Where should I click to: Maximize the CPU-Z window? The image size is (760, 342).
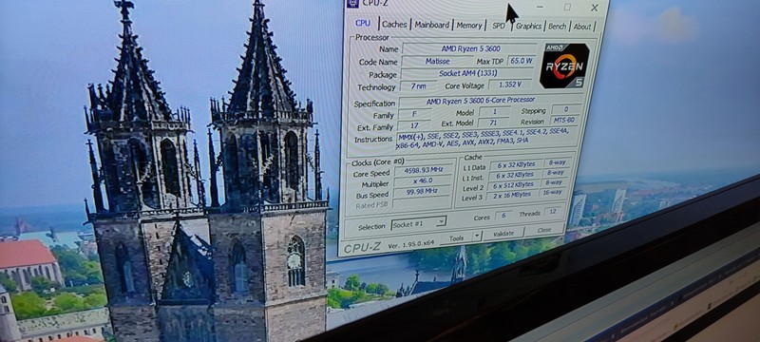coord(567,7)
